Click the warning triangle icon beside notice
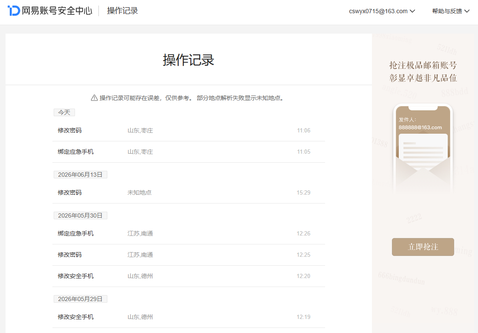This screenshot has height=333, width=478. coord(94,98)
